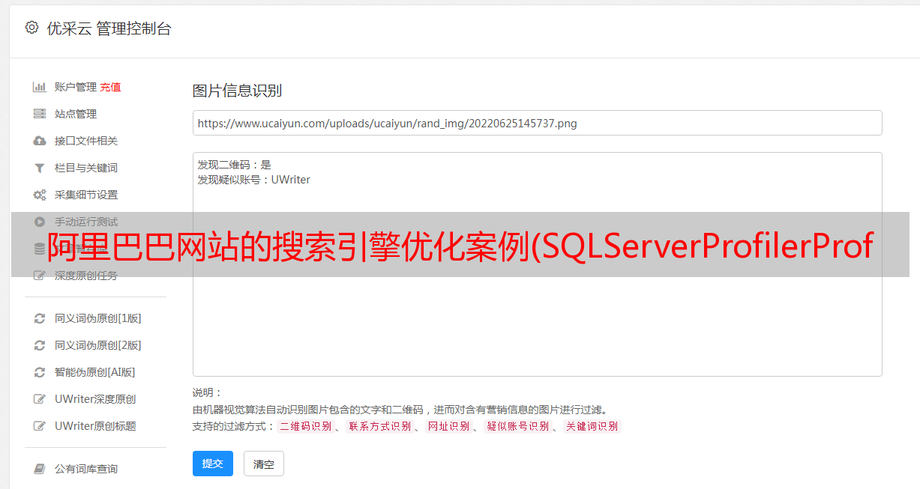
Task: Open 账户管理 in the sidebar
Action: [75, 87]
